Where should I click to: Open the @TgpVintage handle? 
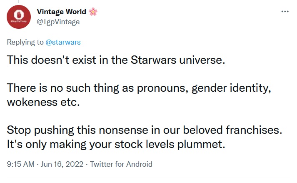[58, 22]
